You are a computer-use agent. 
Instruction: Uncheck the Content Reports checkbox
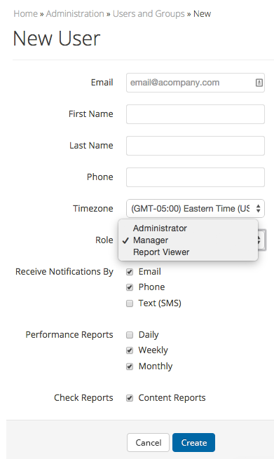(x=130, y=398)
